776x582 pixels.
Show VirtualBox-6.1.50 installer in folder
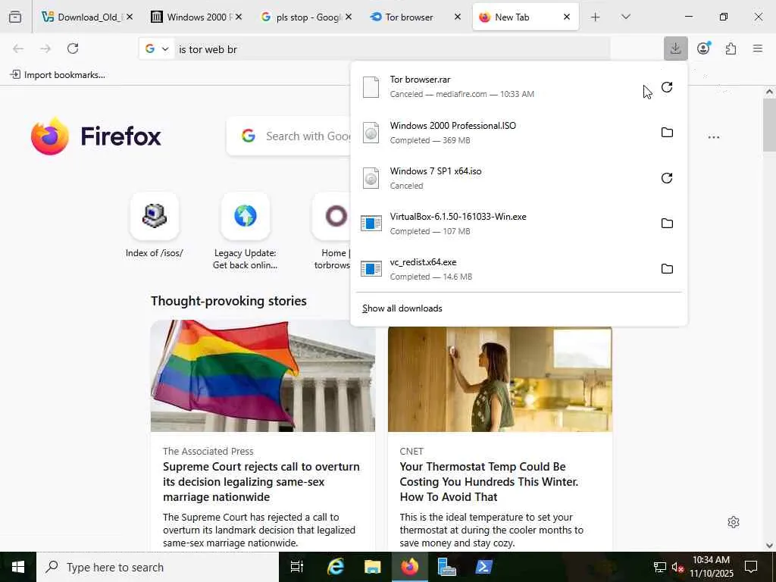667,224
